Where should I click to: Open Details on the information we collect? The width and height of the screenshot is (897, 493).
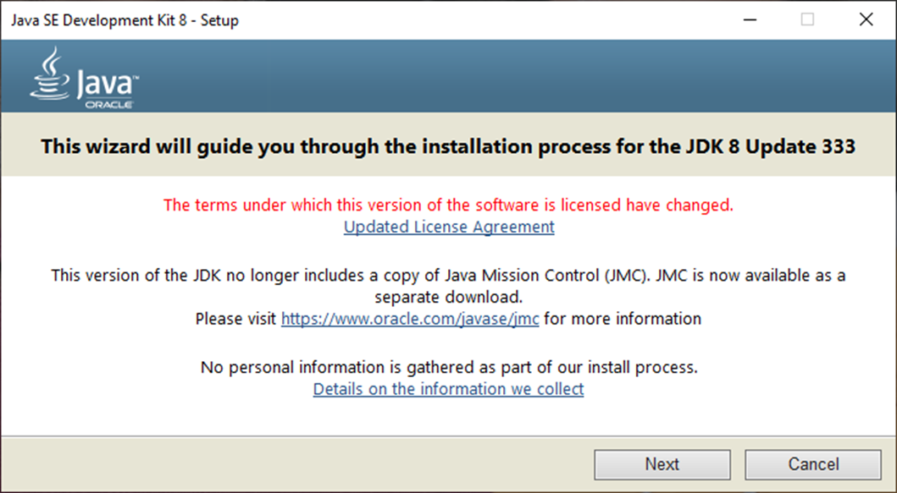448,389
